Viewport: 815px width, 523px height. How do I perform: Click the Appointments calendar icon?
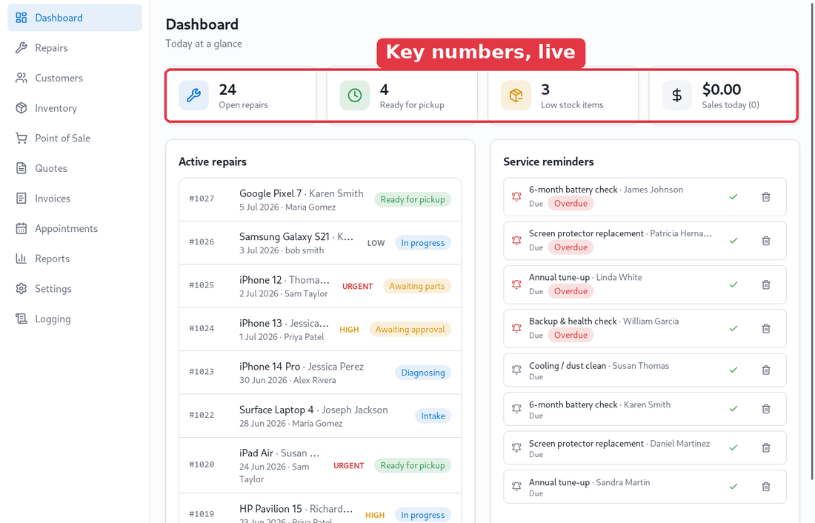pyautogui.click(x=21, y=229)
